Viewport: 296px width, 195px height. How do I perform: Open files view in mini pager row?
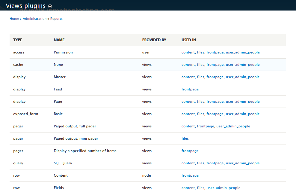click(x=185, y=139)
